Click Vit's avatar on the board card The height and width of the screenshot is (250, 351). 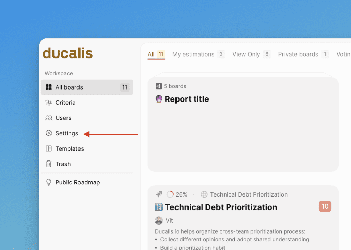[159, 221]
